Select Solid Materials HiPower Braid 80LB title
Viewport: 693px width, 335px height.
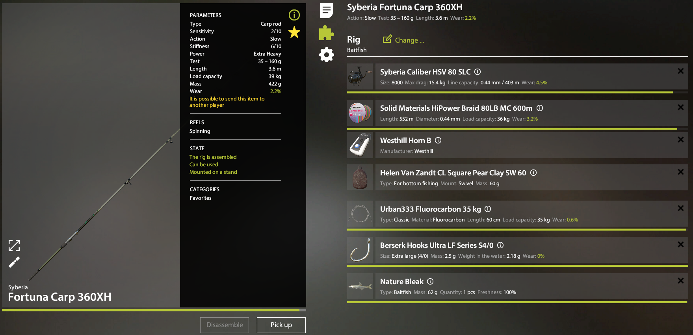456,108
